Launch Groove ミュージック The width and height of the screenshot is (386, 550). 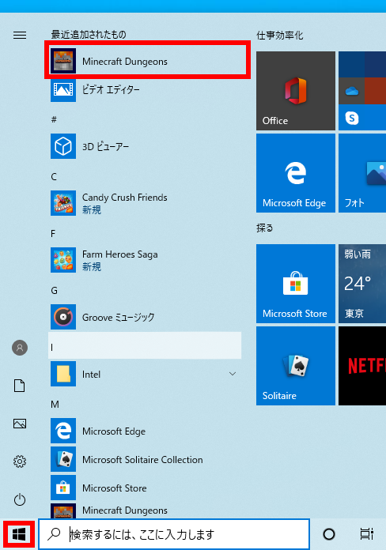pyautogui.click(x=145, y=317)
